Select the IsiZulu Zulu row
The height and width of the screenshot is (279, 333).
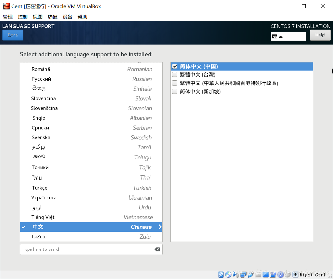(91, 237)
